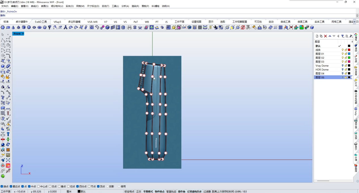Click the green color swatch of 图层 02
Screen dimensions: 359x193
tap(349, 58)
